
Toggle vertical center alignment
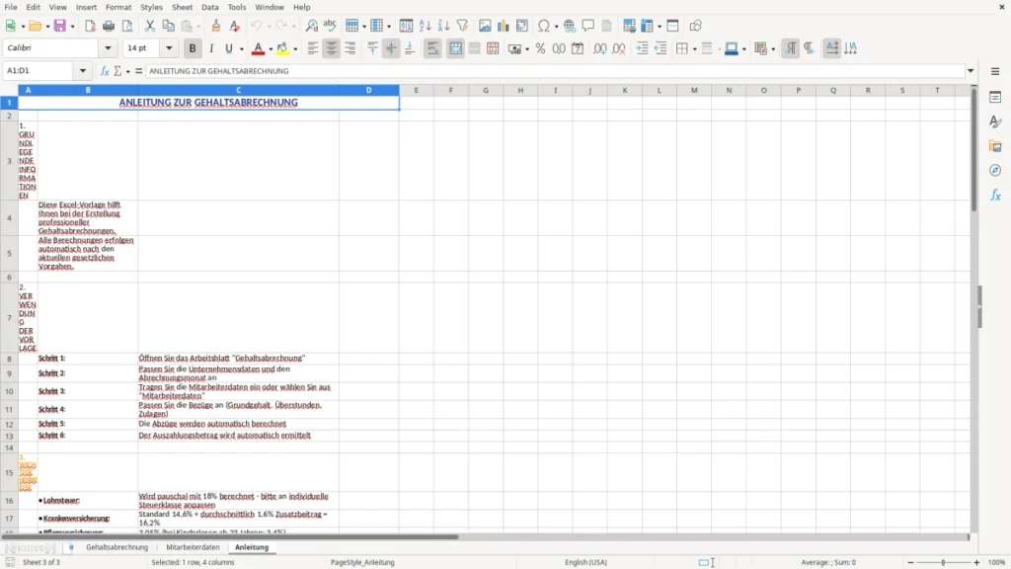(391, 48)
